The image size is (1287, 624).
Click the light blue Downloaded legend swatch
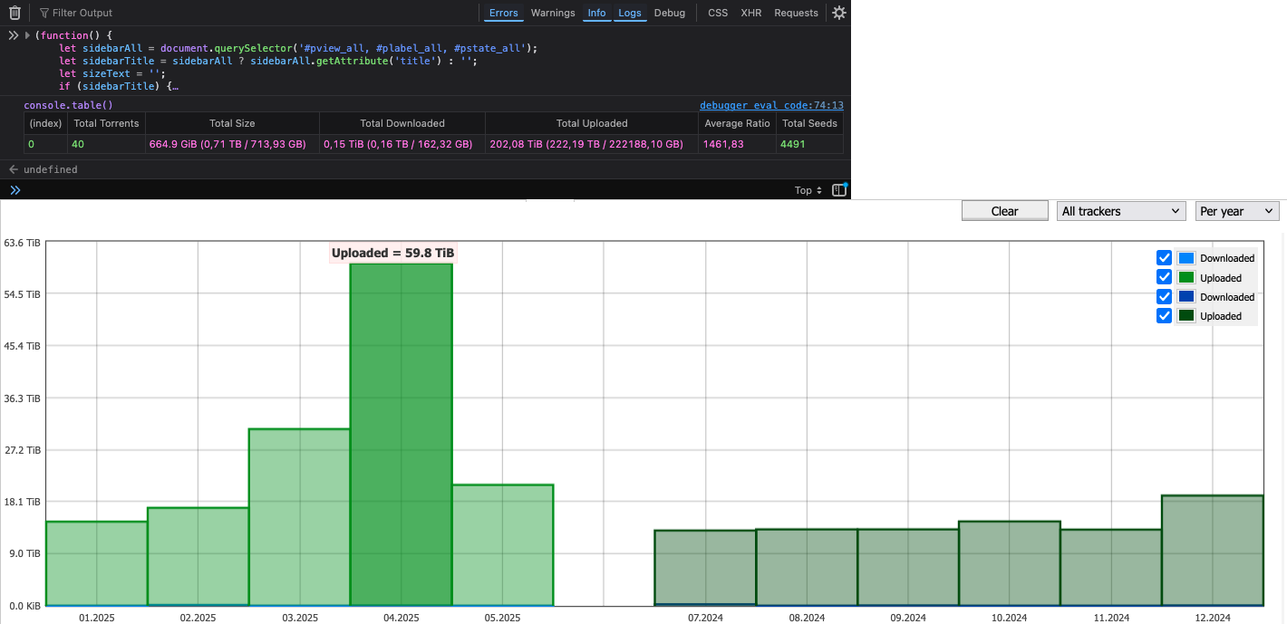pos(1186,258)
